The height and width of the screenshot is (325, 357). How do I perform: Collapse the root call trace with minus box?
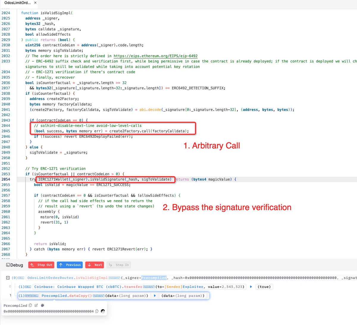coord(8,278)
